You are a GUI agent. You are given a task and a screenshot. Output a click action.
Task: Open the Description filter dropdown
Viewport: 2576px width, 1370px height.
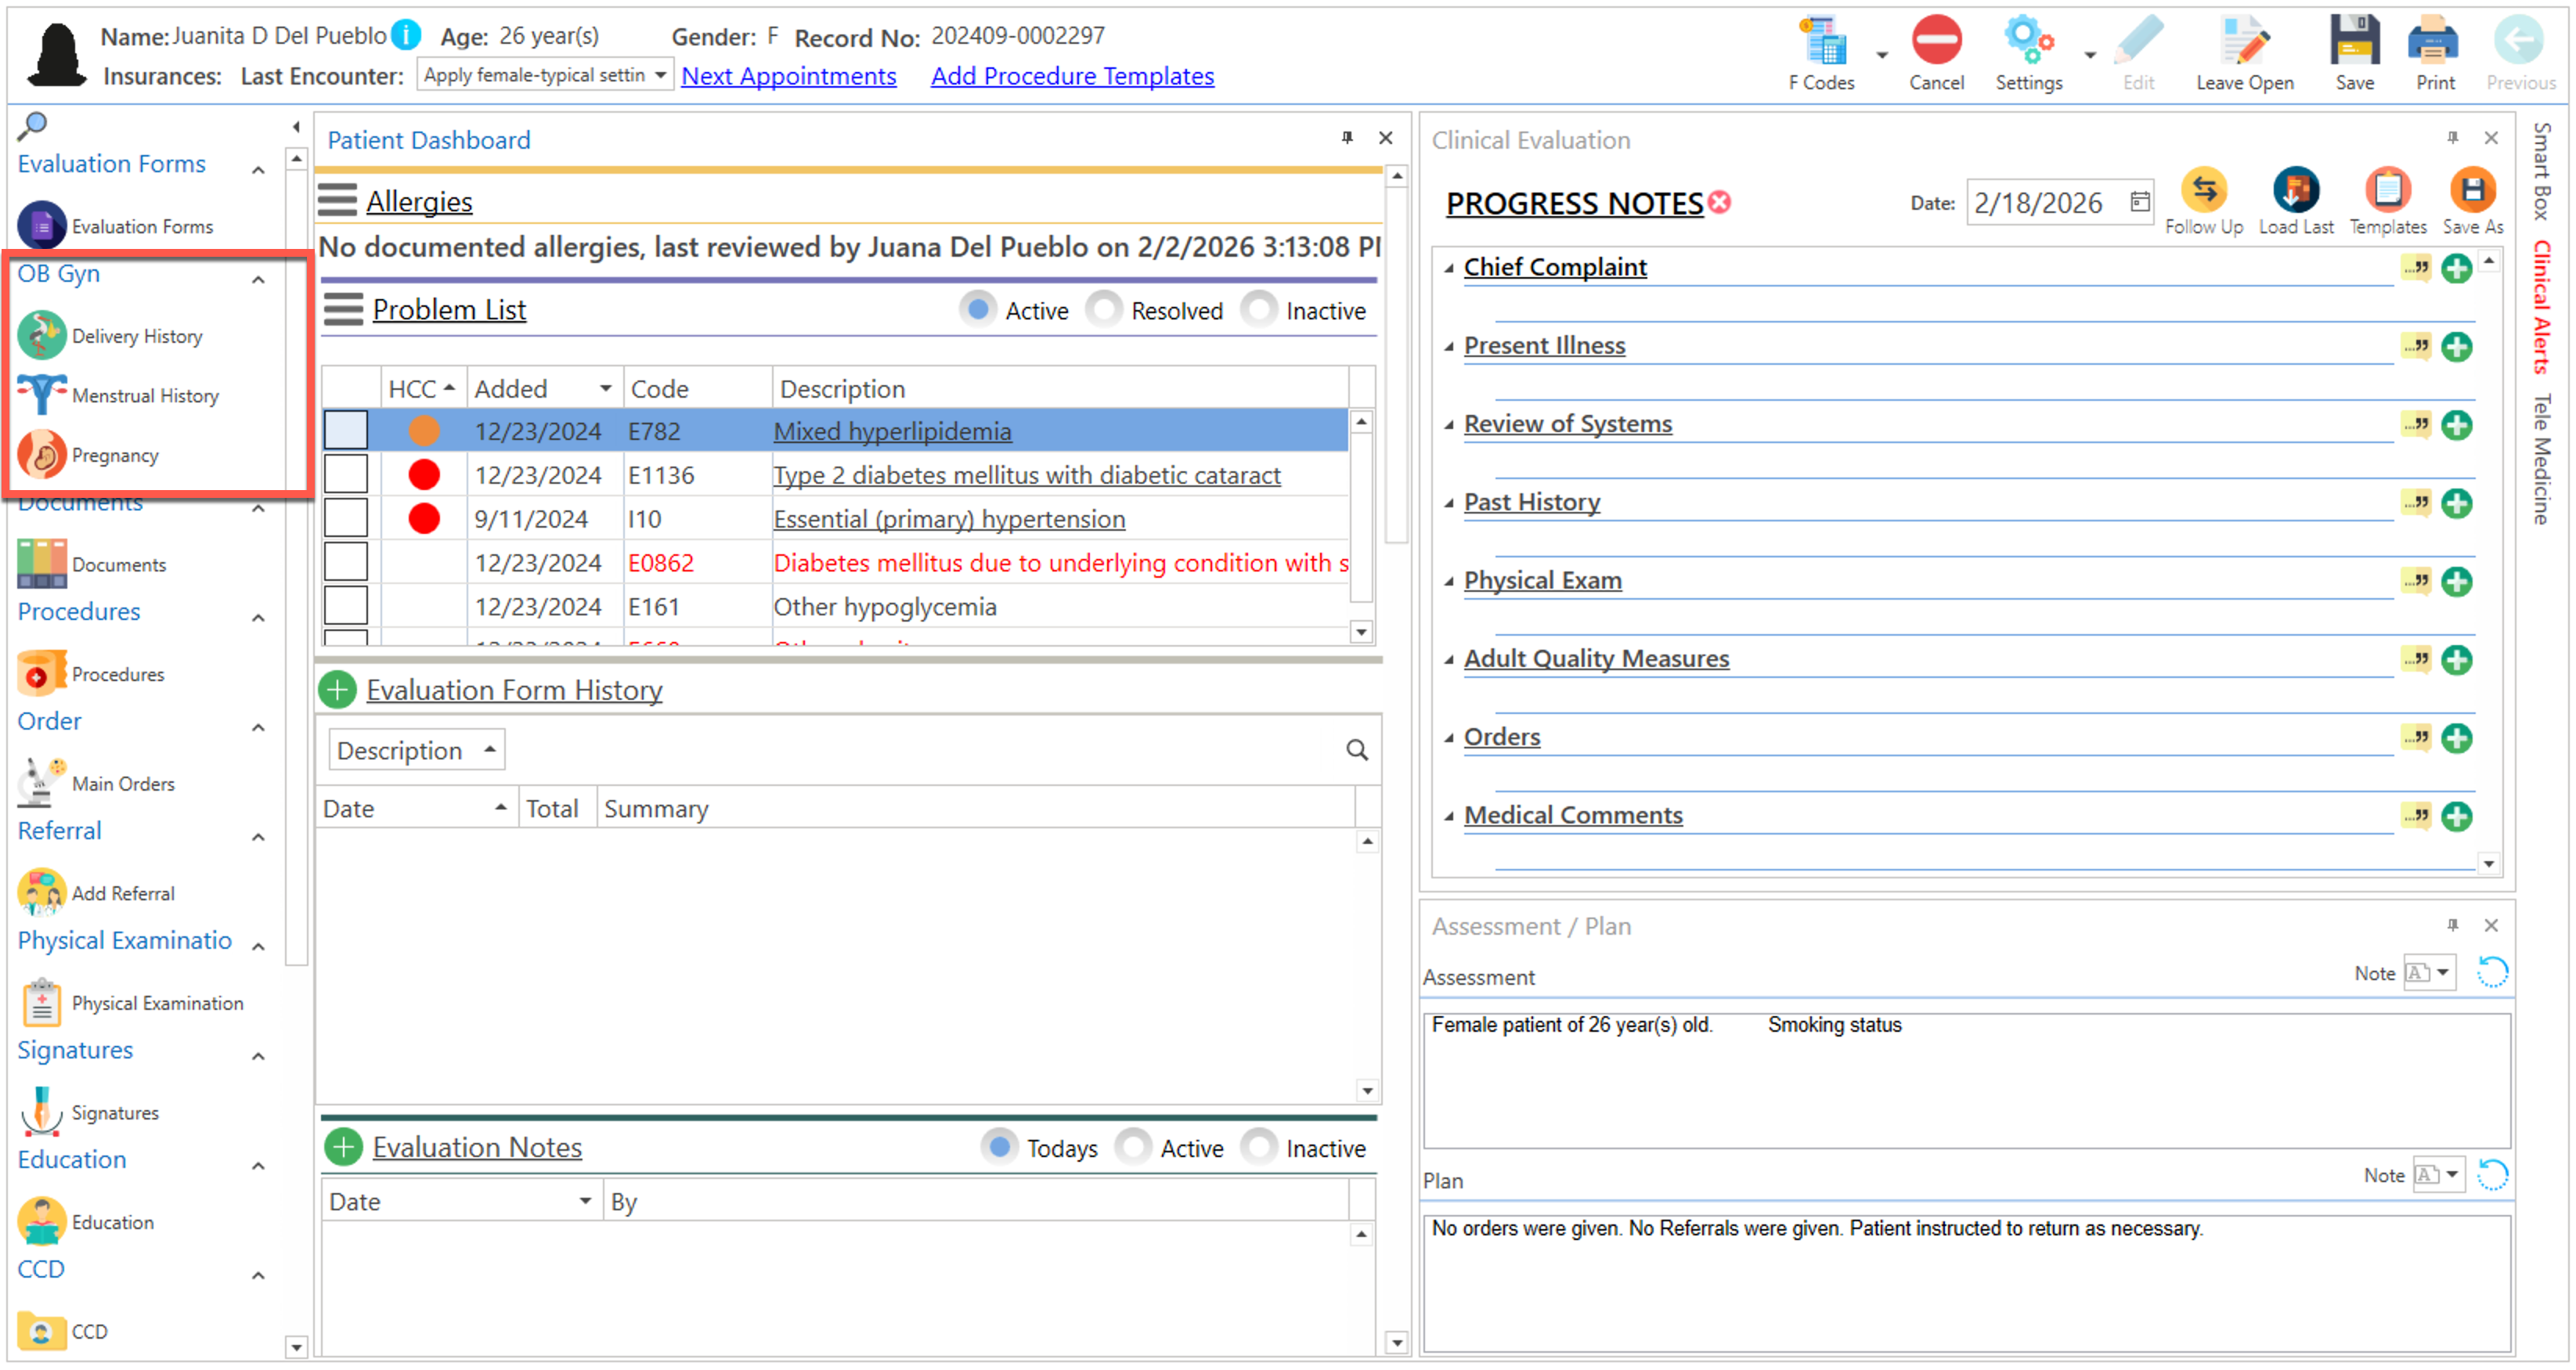pyautogui.click(x=416, y=750)
